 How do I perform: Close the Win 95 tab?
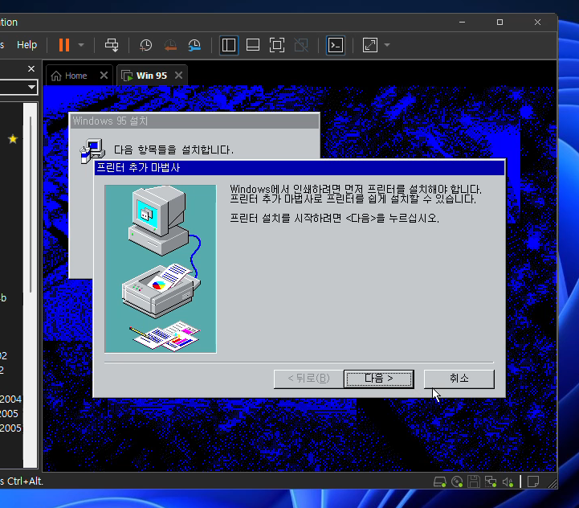pyautogui.click(x=179, y=76)
